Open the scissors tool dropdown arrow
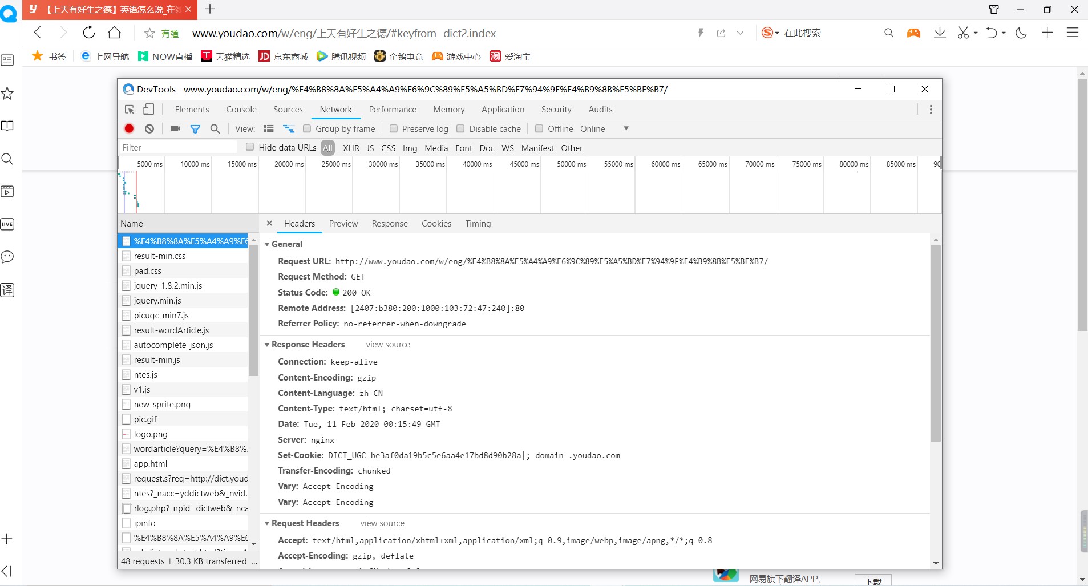The image size is (1088, 586). point(976,33)
